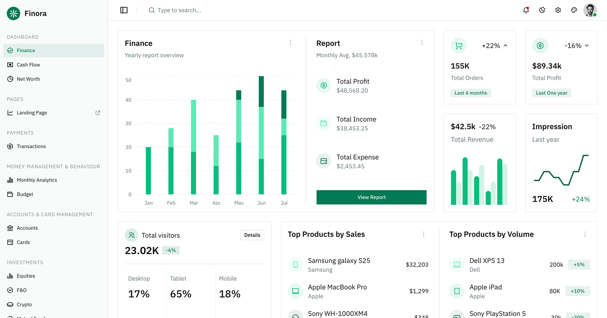
Task: Click the Jun bar in Finance chart
Action: coord(261,135)
